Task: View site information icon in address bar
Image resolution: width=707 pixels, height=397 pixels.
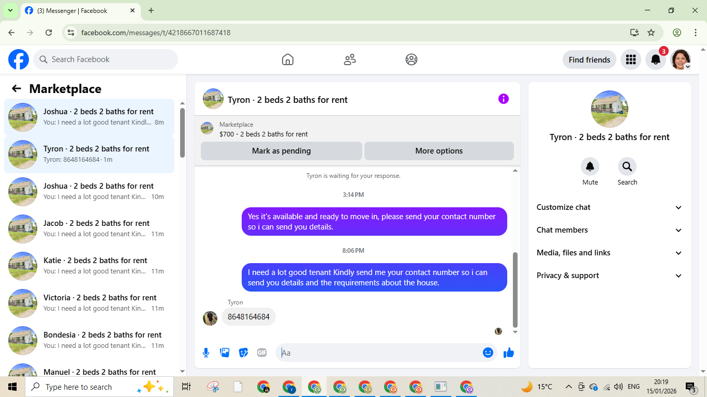Action: click(71, 33)
